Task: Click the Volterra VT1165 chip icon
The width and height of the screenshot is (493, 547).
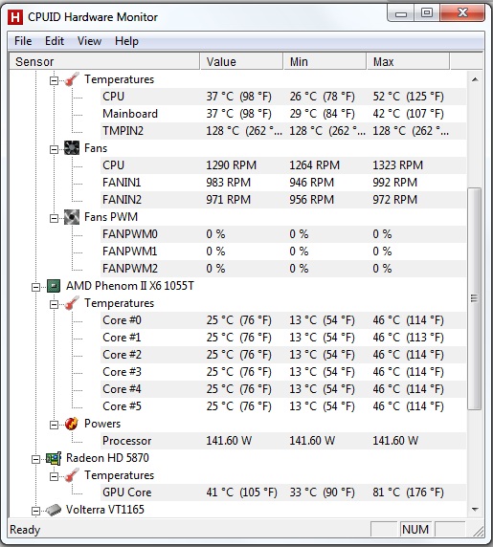Action: point(54,510)
